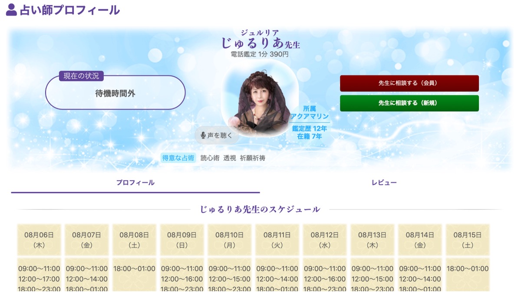
Task: Open the レビュー tab
Action: [x=384, y=183]
